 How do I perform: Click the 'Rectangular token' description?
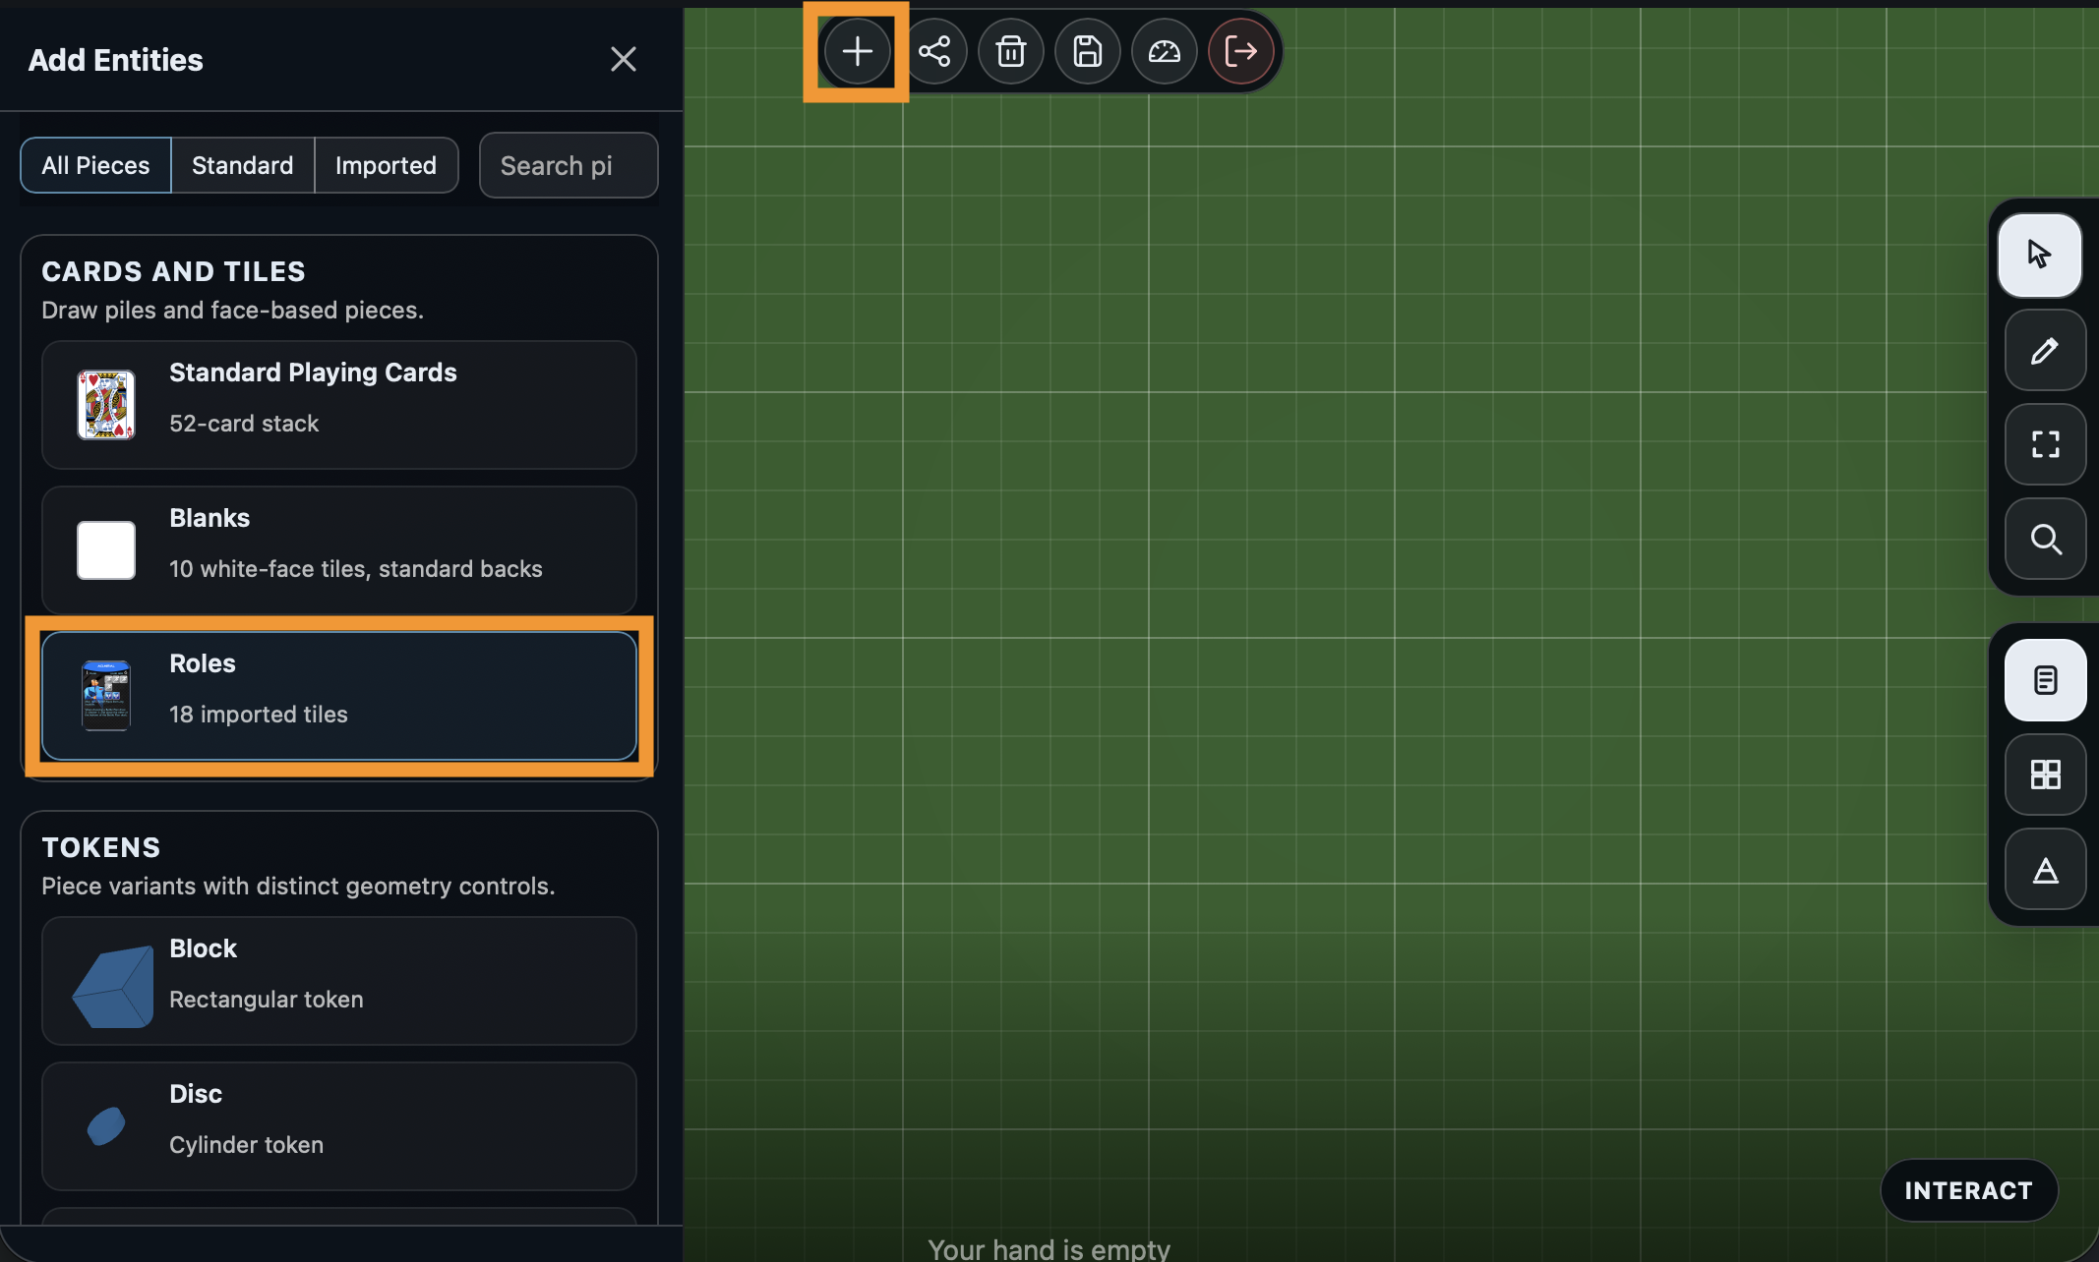point(267,1000)
